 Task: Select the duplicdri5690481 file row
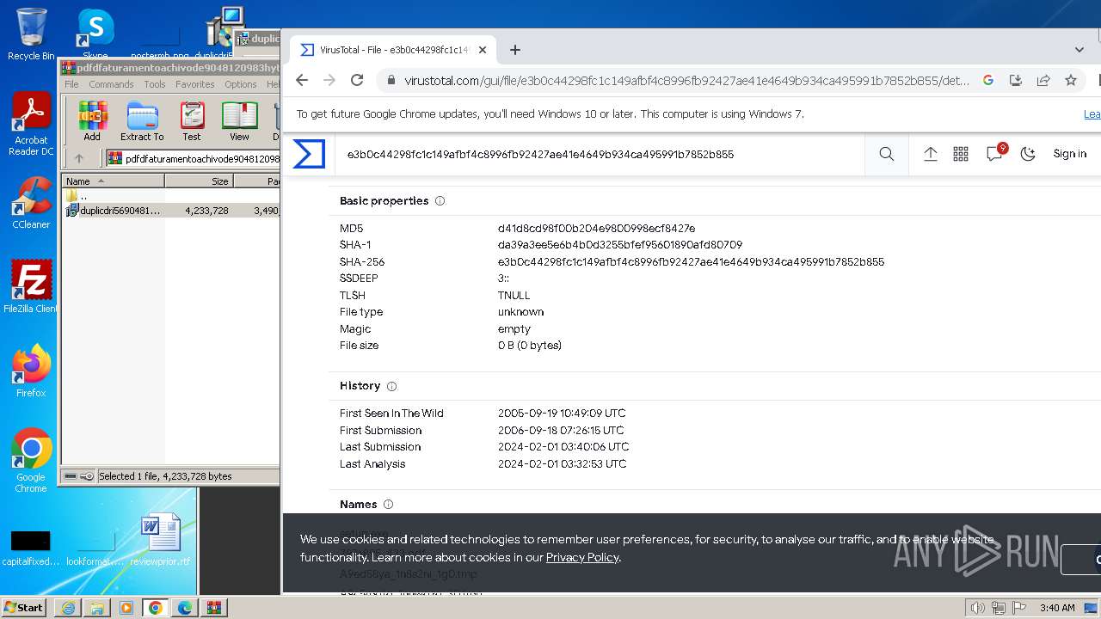[171, 210]
